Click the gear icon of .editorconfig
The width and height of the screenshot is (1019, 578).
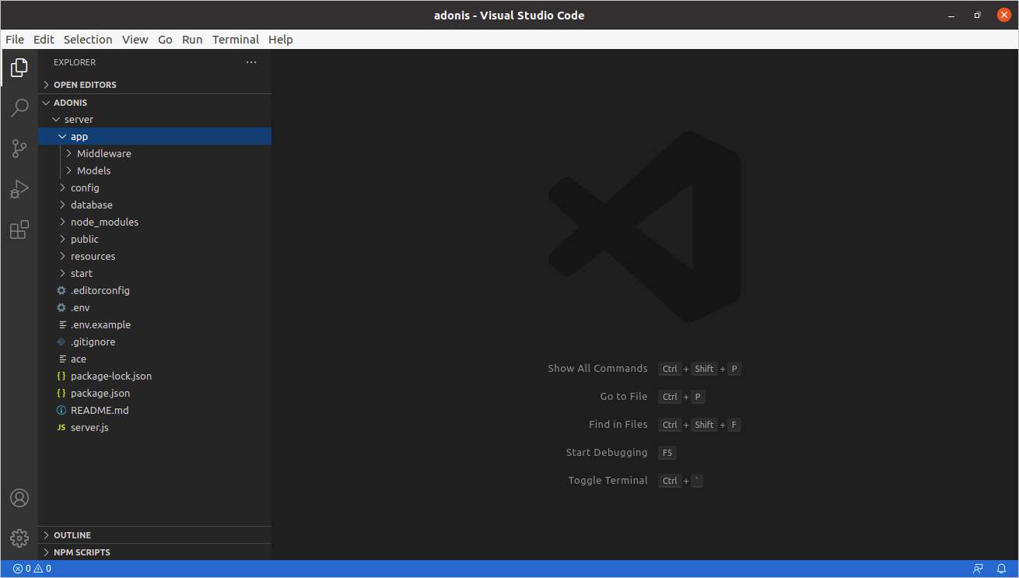pos(61,290)
